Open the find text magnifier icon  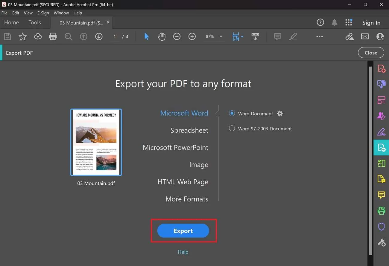pyautogui.click(x=69, y=36)
